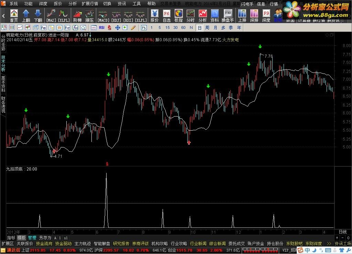Open 报价 quotes yen icon

[154, 15]
